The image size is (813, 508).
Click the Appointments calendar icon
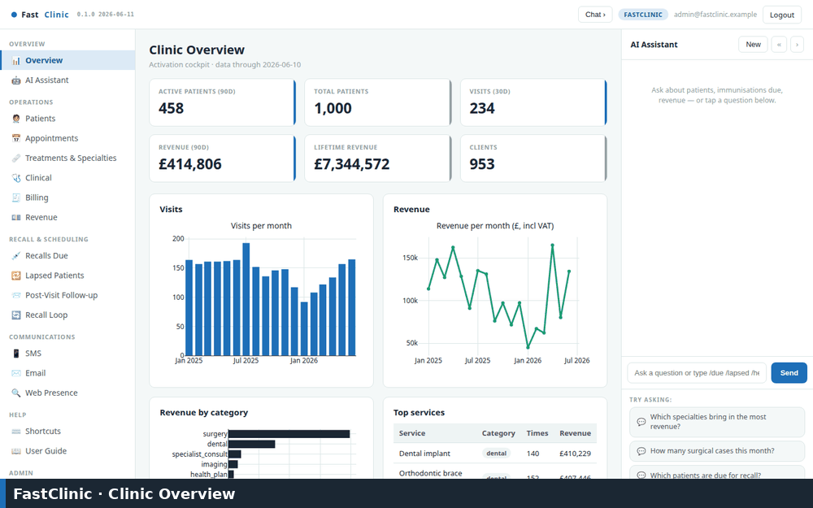(16, 138)
